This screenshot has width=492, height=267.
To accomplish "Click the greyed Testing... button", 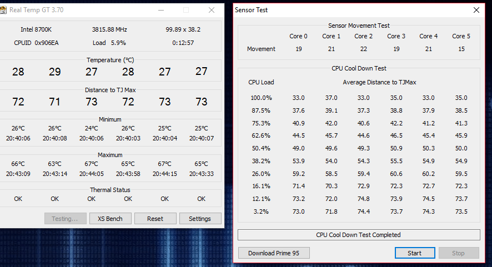I will [65, 219].
